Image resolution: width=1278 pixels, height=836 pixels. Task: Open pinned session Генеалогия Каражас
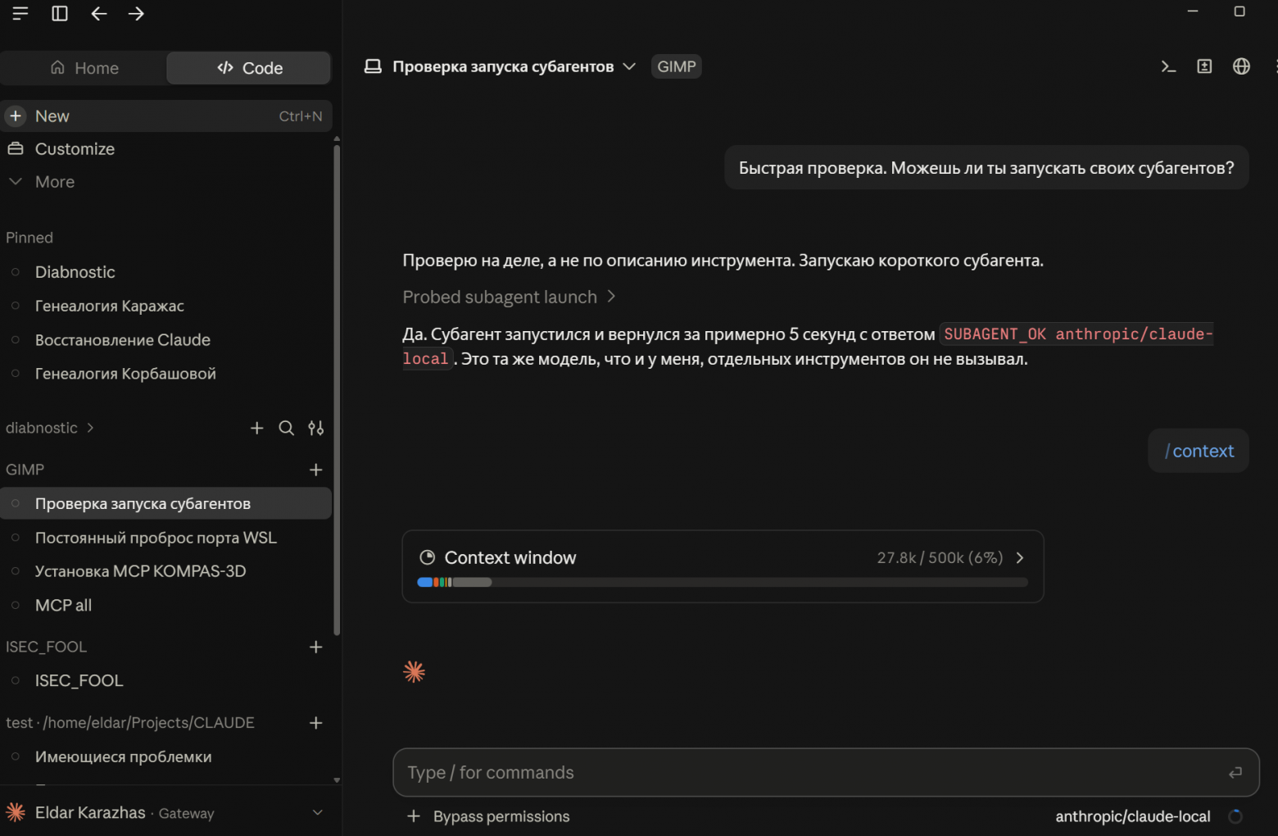point(166,306)
